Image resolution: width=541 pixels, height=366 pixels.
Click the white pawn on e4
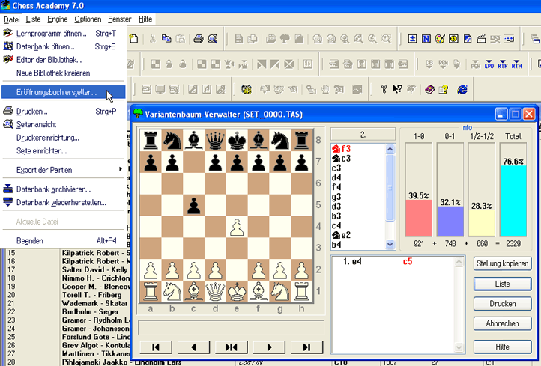(237, 227)
